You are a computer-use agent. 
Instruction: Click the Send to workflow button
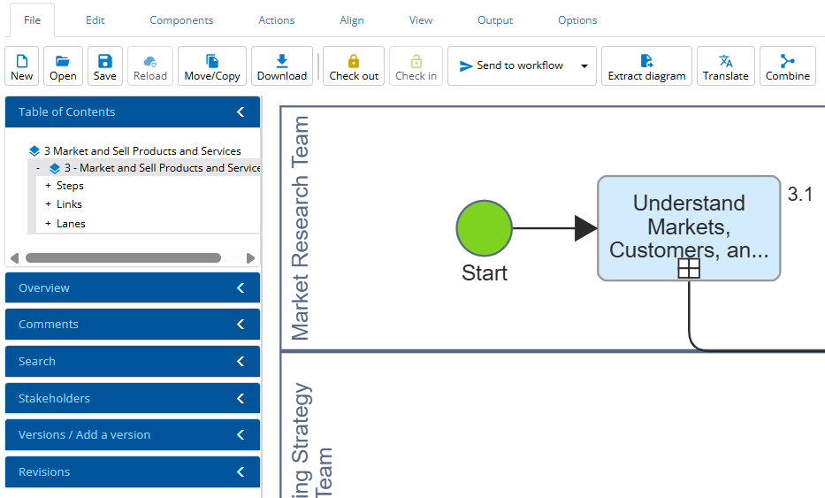click(512, 66)
